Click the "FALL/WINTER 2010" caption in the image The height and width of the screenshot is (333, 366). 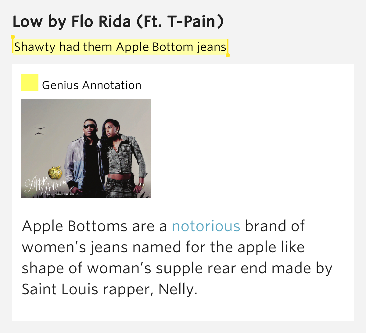[62, 194]
